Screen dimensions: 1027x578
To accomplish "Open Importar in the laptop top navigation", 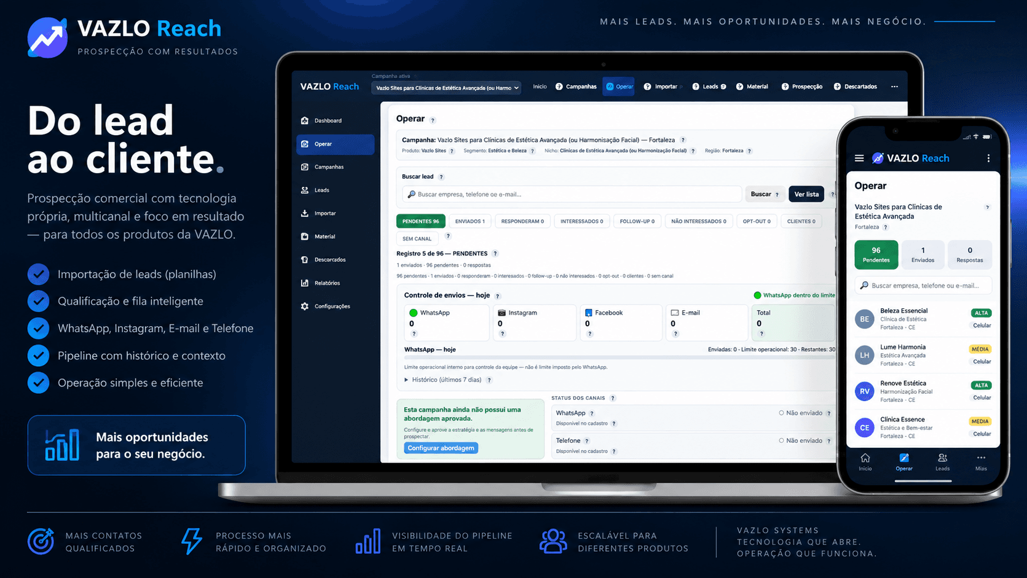I will coord(661,87).
